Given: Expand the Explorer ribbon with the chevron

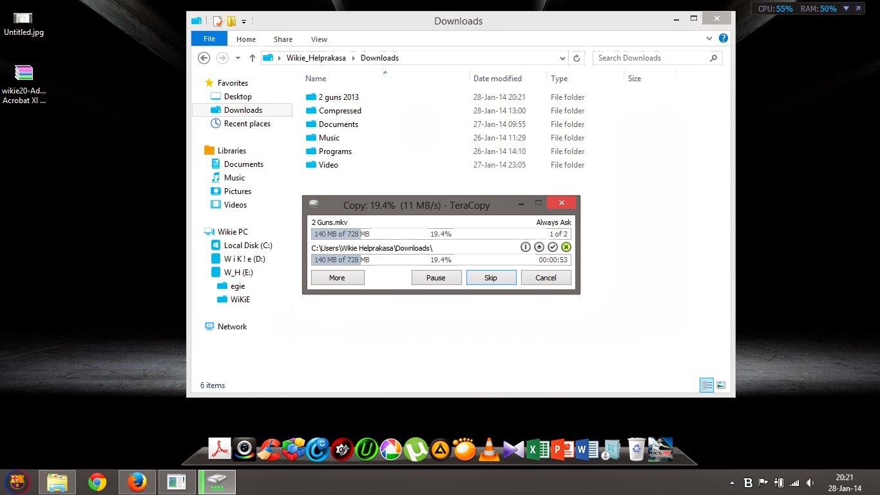Looking at the screenshot, I should point(709,39).
